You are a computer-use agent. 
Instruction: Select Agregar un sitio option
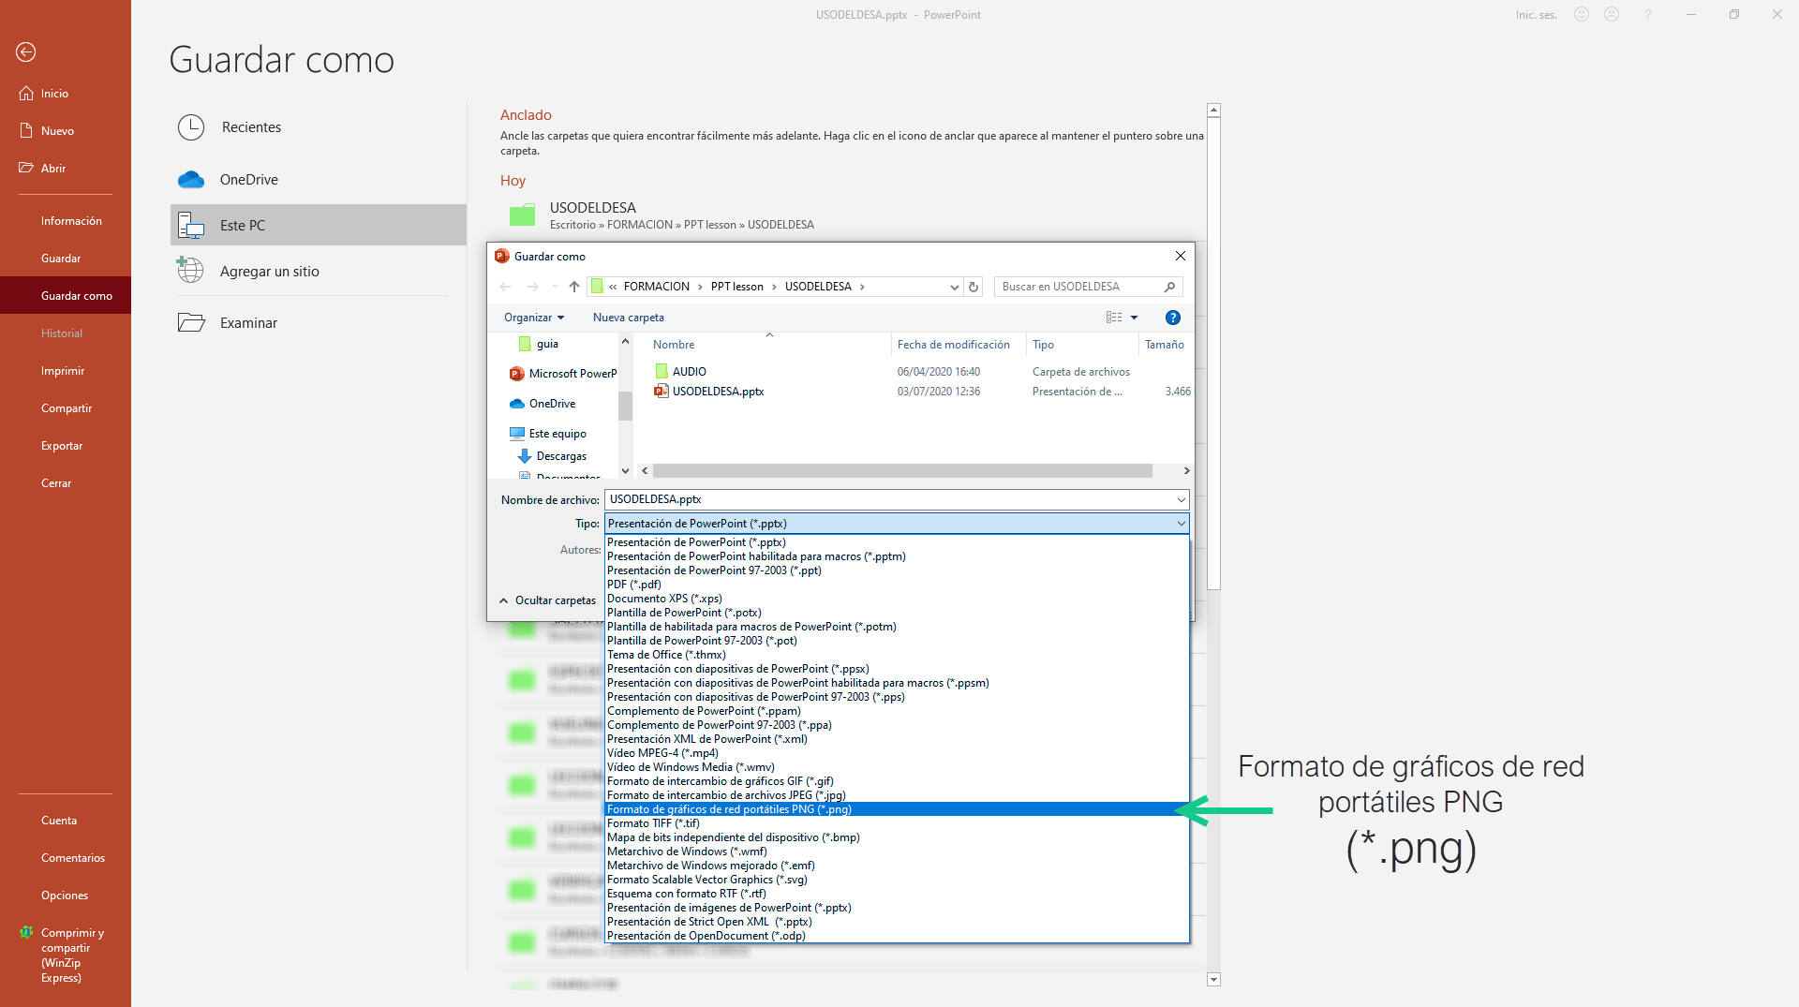tap(269, 272)
